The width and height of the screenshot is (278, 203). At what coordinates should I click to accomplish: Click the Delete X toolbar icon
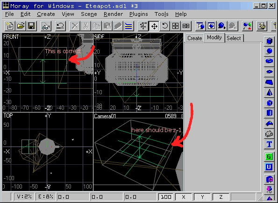click(75, 26)
